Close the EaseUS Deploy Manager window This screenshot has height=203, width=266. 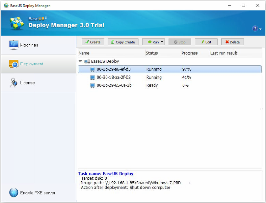point(258,6)
